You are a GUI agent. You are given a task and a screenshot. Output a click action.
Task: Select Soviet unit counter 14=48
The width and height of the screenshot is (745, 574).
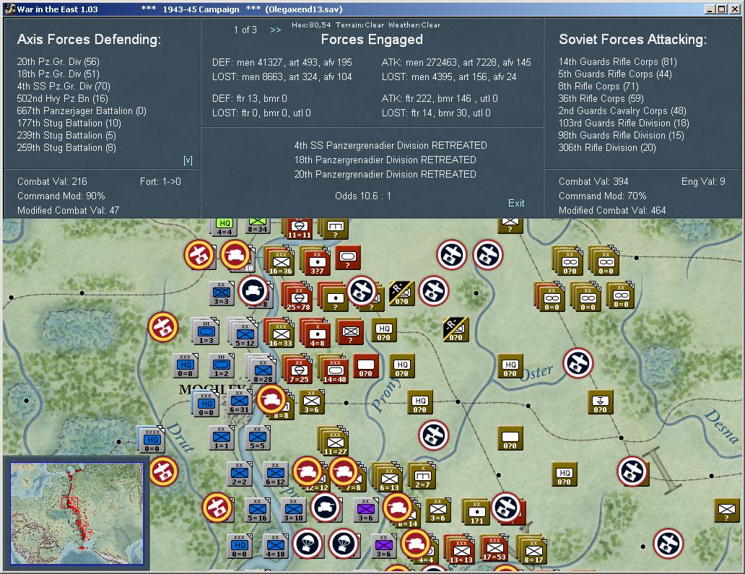tap(334, 370)
